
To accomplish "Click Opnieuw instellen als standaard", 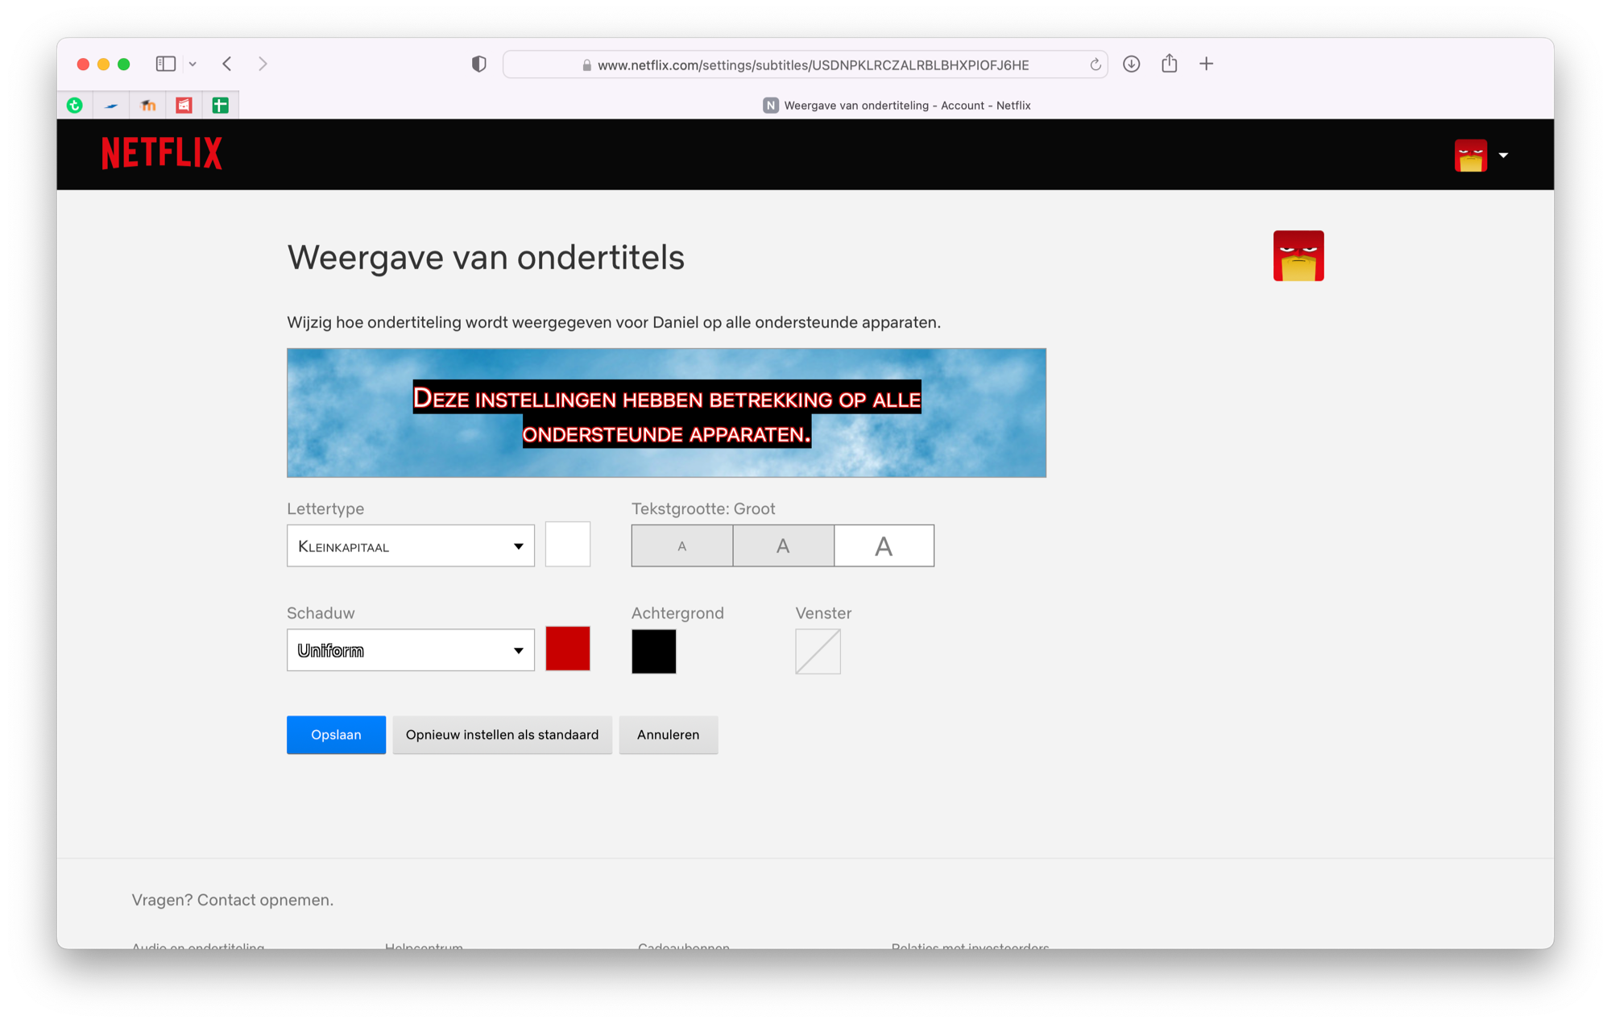I will pos(502,735).
